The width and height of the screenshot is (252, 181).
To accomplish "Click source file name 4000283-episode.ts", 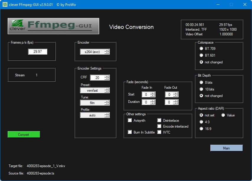I will tap(40, 173).
